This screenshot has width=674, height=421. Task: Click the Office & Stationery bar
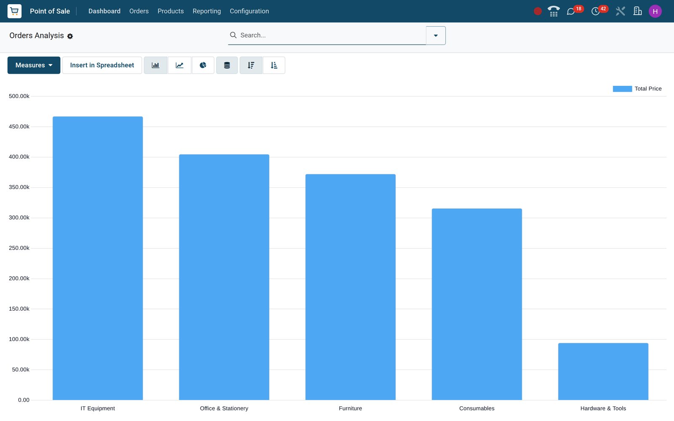[x=224, y=277]
